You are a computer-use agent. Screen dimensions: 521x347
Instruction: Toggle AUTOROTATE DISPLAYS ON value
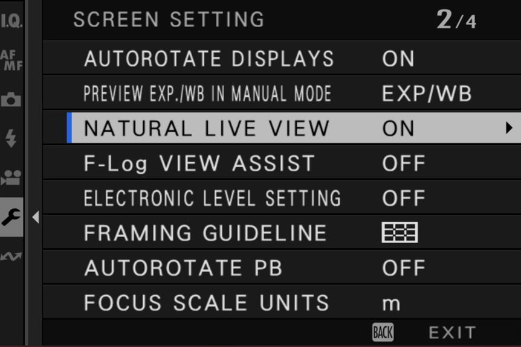398,59
